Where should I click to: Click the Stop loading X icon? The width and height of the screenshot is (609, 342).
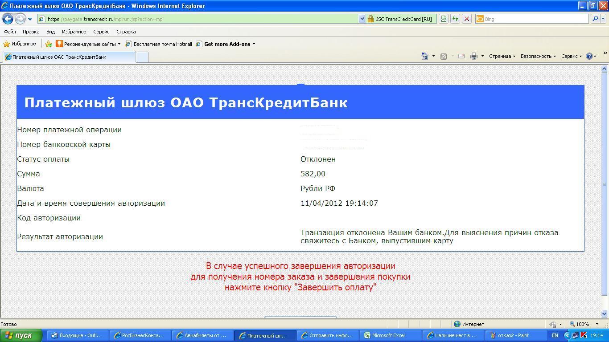click(466, 19)
